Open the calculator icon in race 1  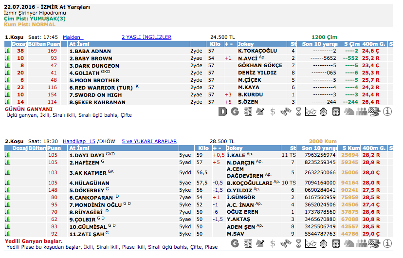[x=336, y=111]
